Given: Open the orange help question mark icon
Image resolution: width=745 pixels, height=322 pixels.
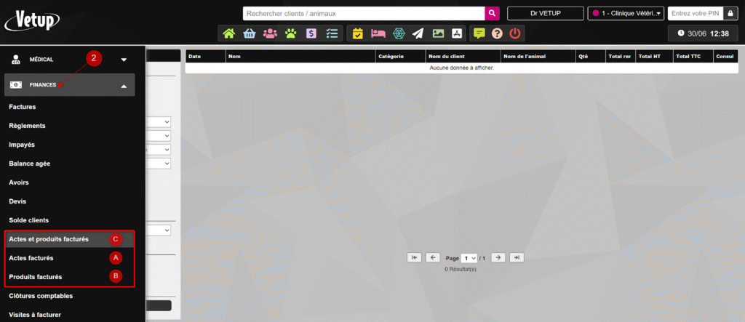Looking at the screenshot, I should coord(497,33).
